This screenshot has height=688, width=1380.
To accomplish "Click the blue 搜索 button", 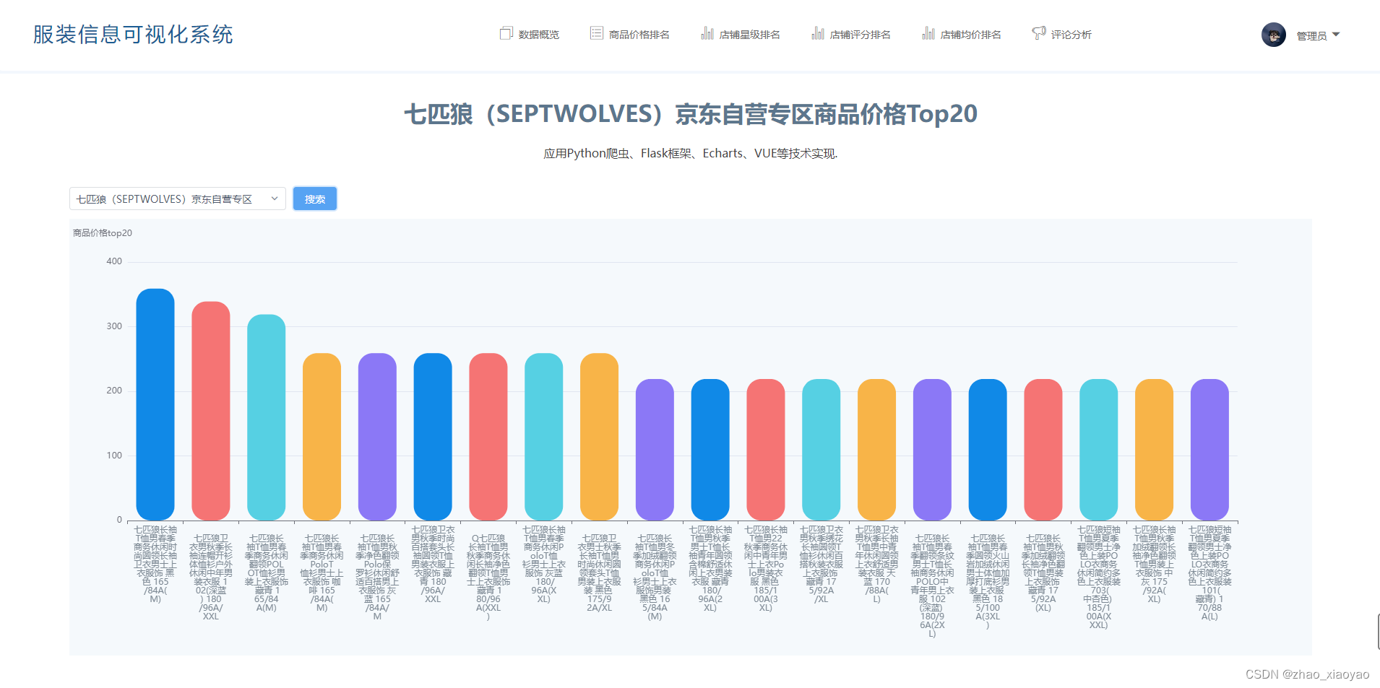I will pos(315,199).
